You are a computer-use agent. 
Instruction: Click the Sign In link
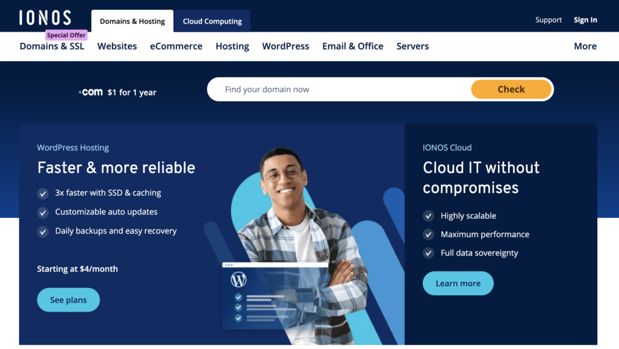[x=585, y=20]
